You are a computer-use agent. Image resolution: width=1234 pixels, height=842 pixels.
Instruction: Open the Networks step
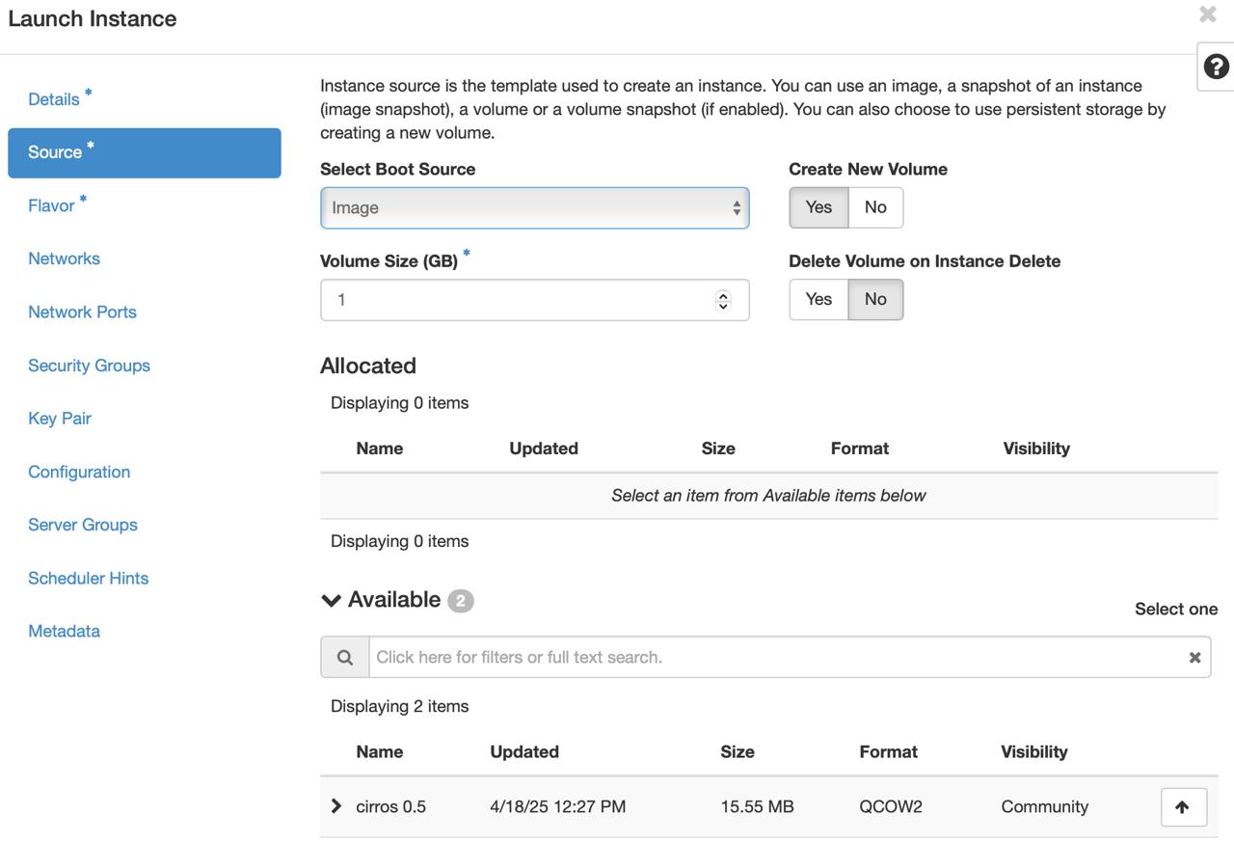64,258
